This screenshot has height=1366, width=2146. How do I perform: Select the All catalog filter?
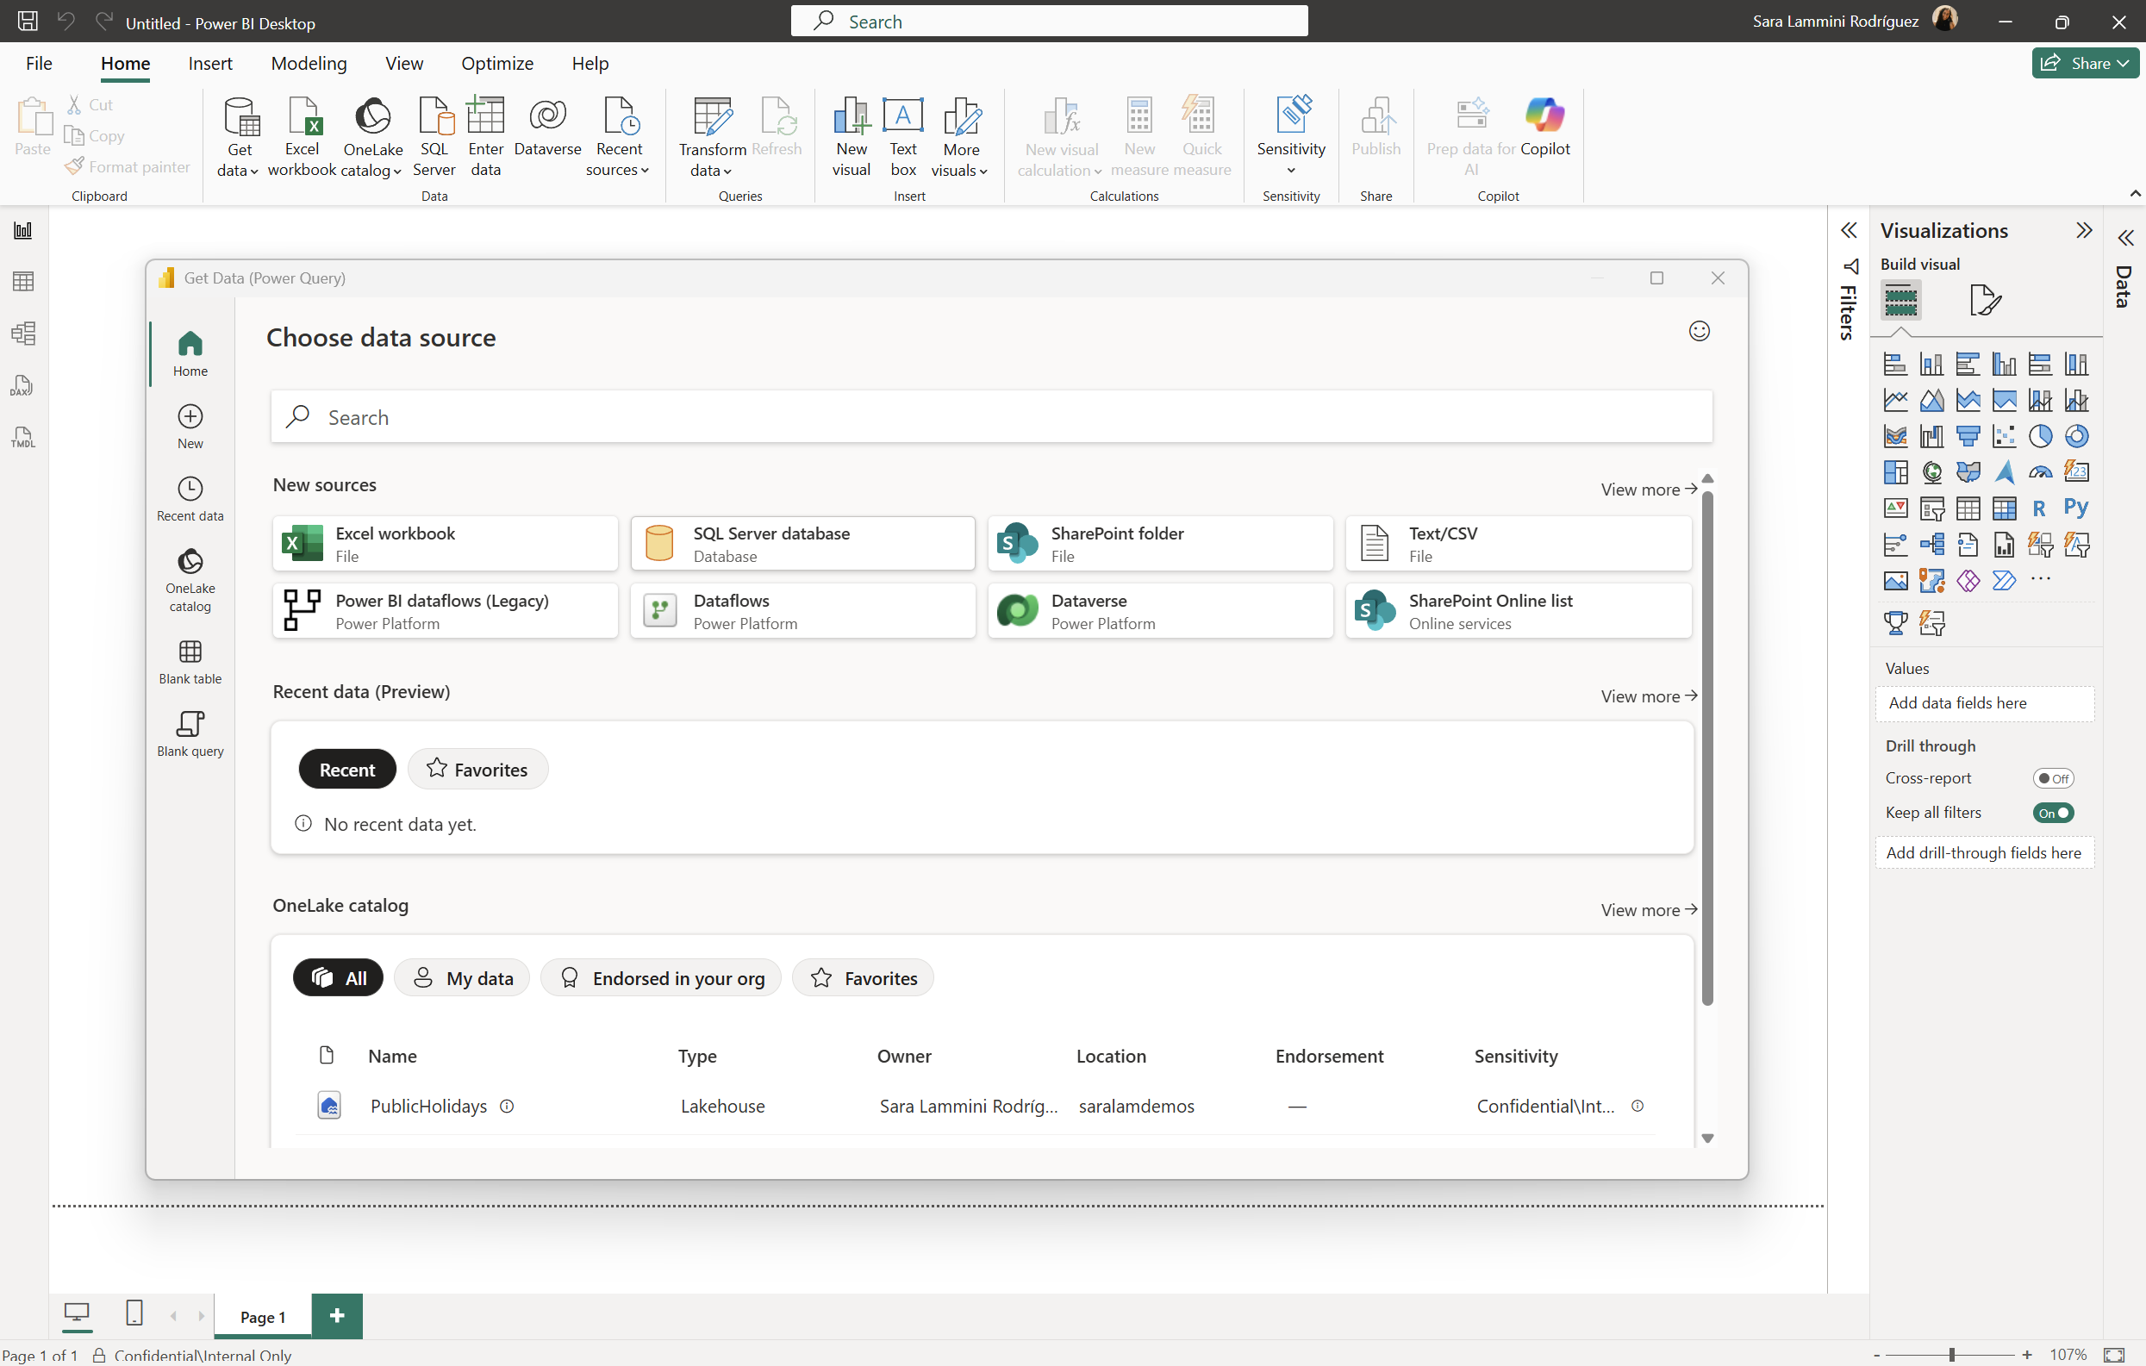(338, 977)
